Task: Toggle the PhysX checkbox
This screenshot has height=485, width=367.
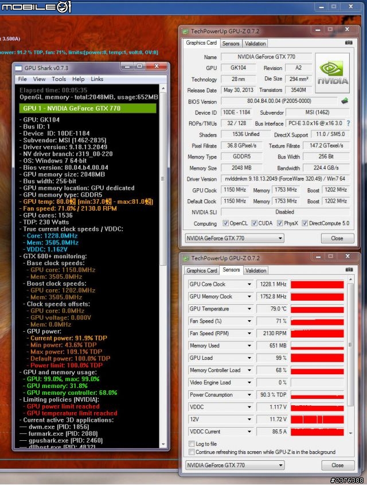Action: pyautogui.click(x=280, y=223)
